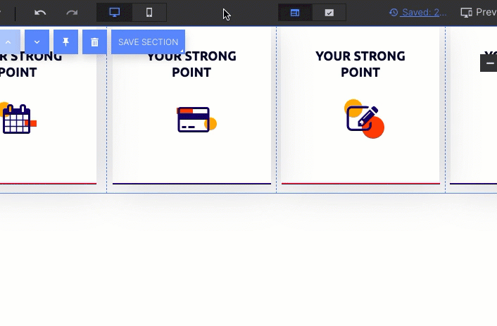Select the layout editing mode icon
The image size is (497, 326).
(295, 13)
